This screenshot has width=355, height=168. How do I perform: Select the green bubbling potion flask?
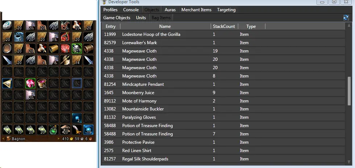[x=53, y=130]
